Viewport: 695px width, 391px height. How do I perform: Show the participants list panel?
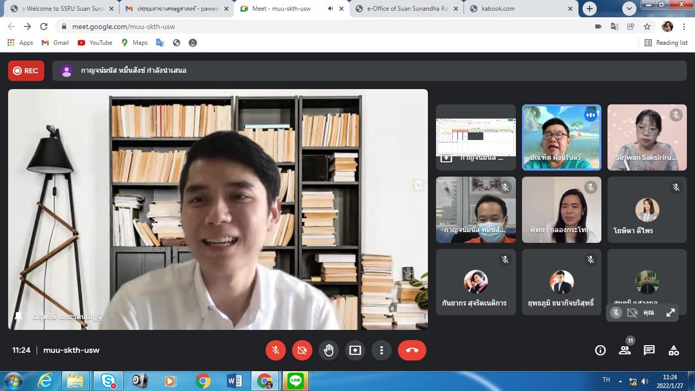pos(625,350)
